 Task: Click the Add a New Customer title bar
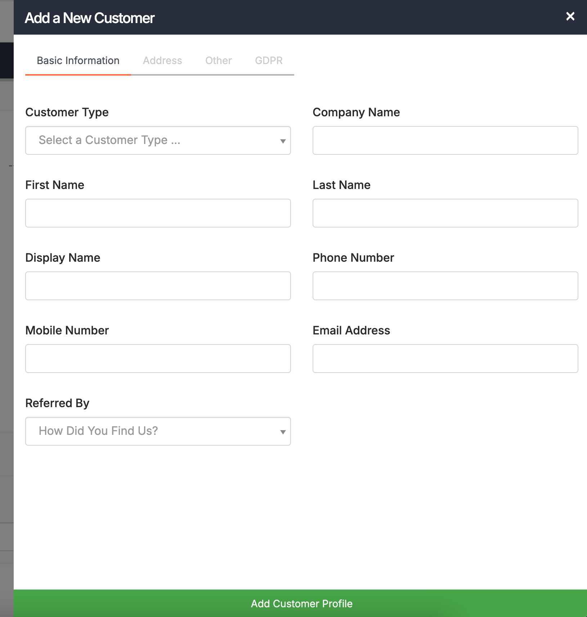pyautogui.click(x=89, y=18)
